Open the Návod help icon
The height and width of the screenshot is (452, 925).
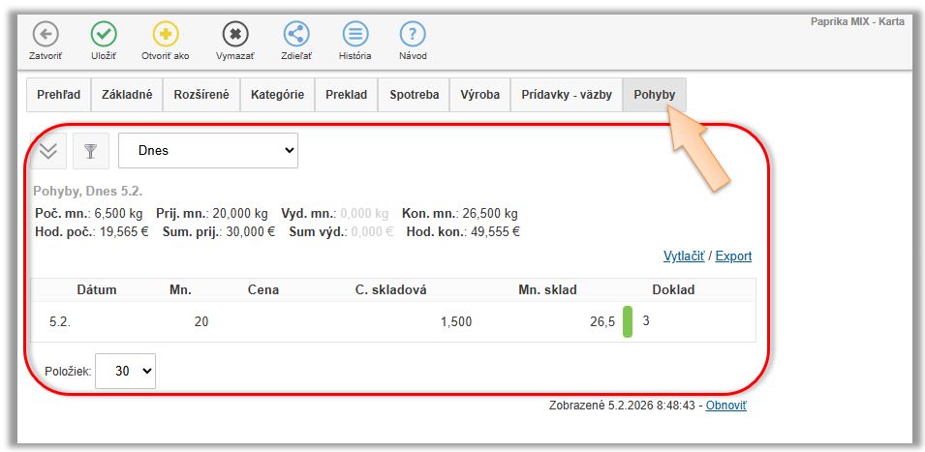(413, 35)
